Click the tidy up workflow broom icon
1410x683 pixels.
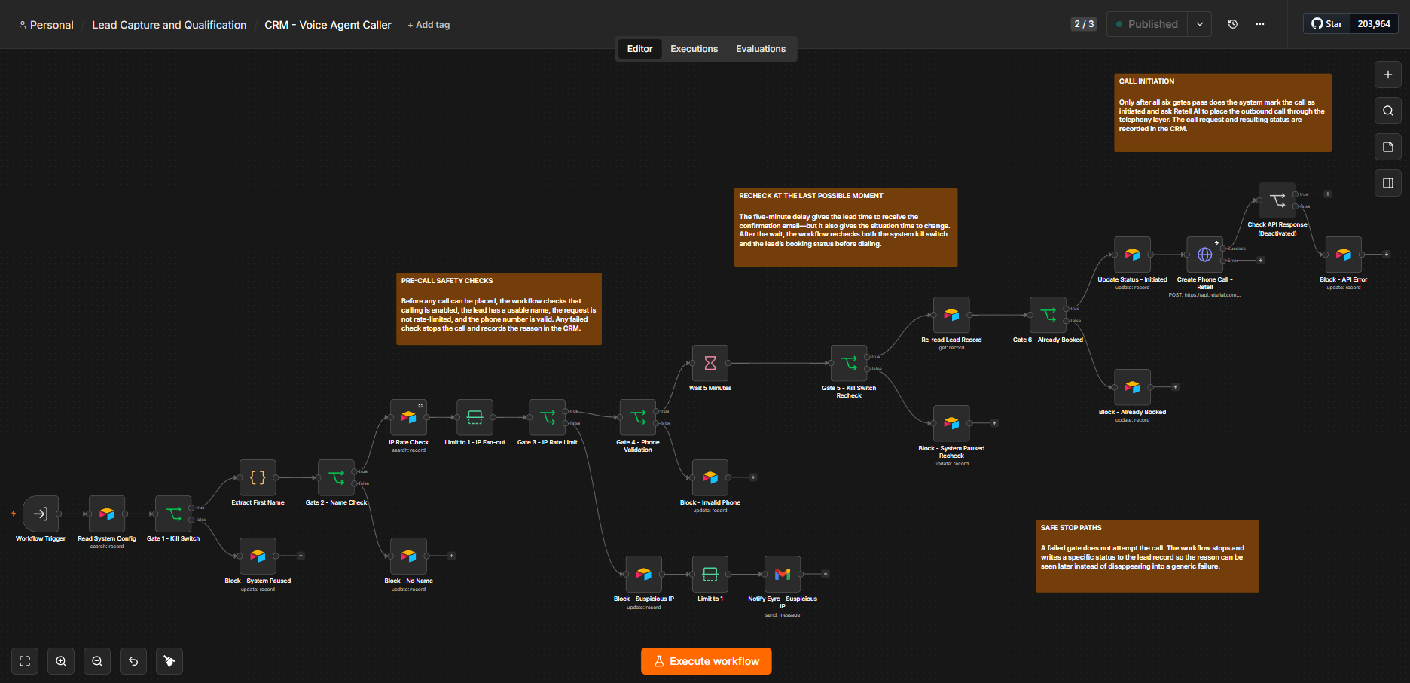point(169,661)
